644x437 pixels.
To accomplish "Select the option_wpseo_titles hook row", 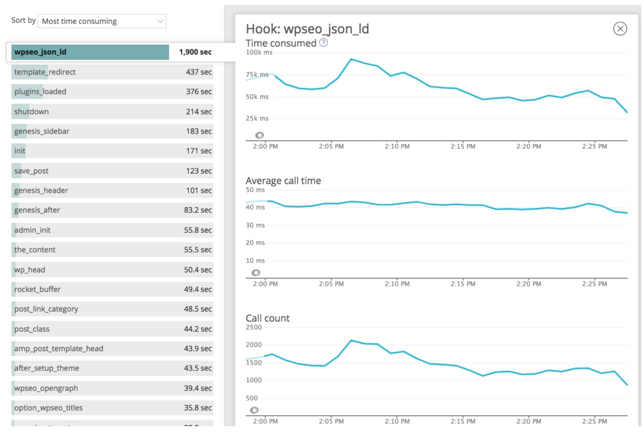I will pos(112,408).
